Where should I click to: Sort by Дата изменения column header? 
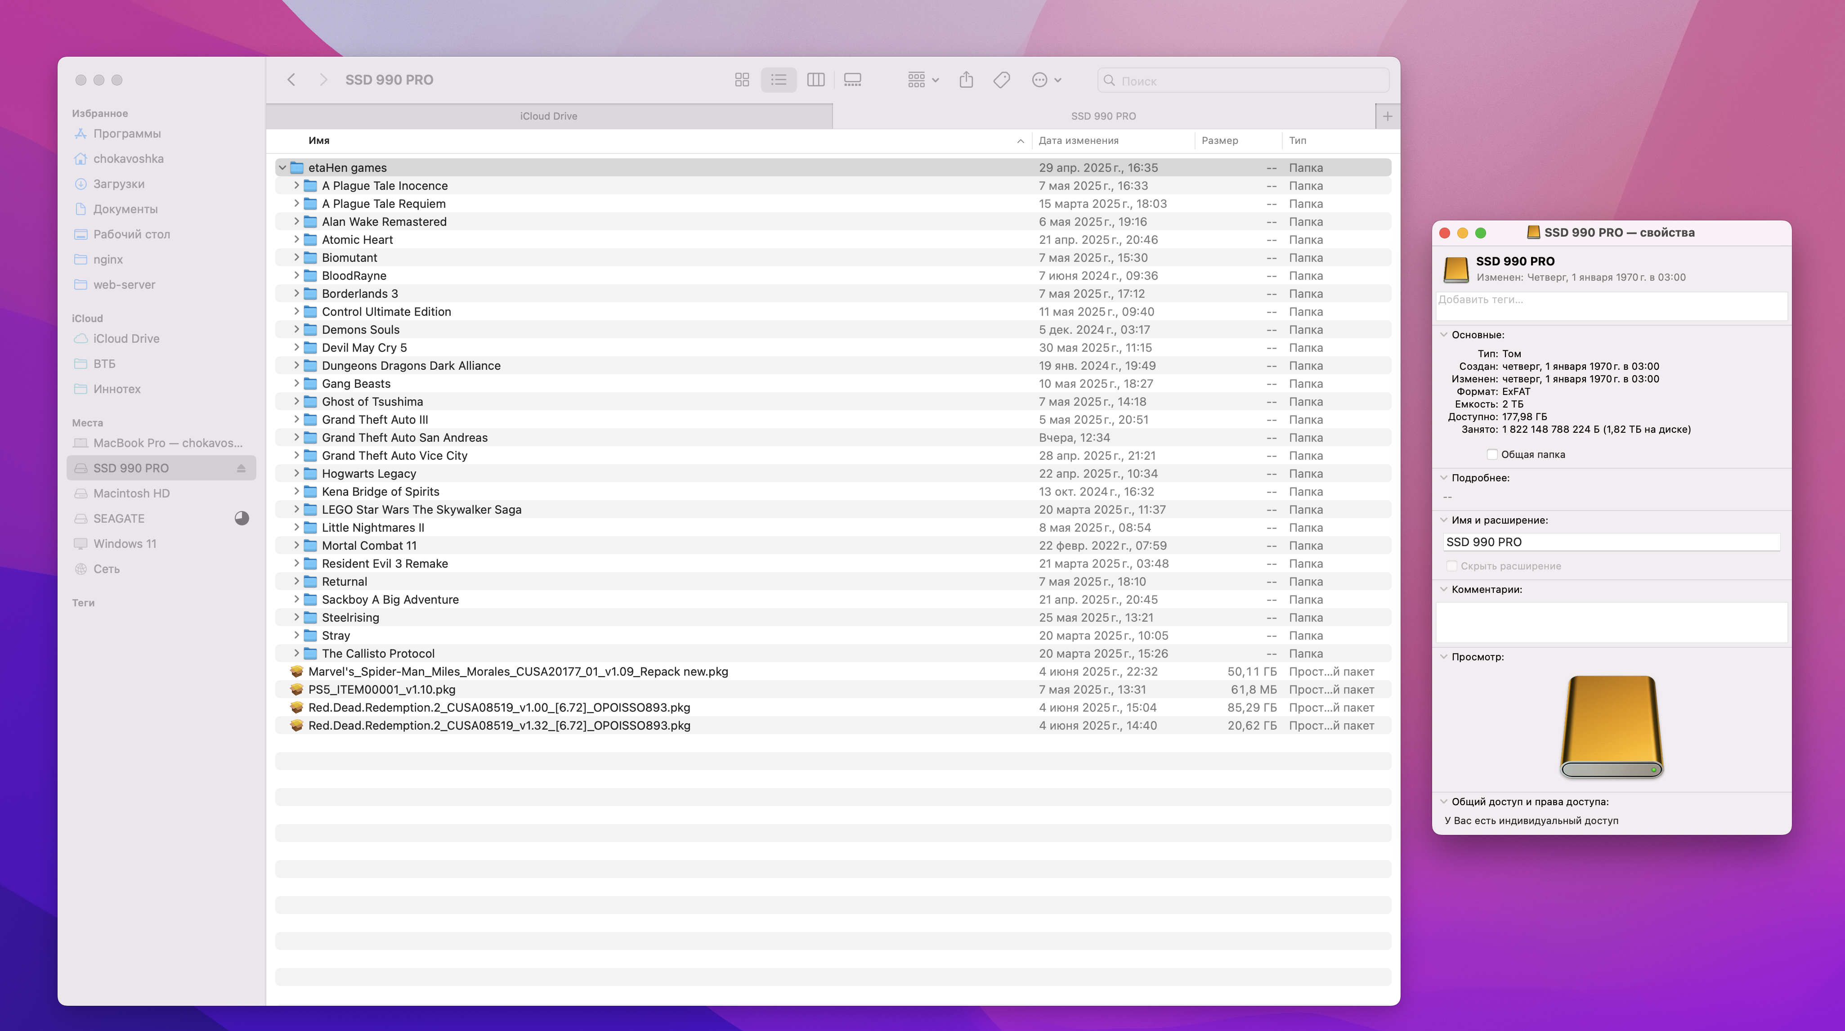pos(1079,140)
